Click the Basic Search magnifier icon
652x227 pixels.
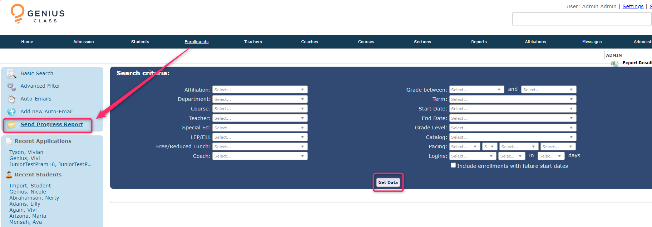click(x=11, y=74)
